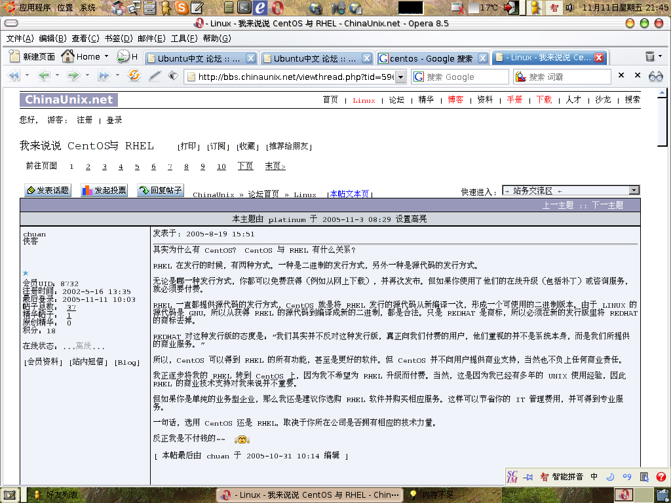This screenshot has width=671, height=503.
Task: Launch Skype from the top panel
Action: click(182, 7)
